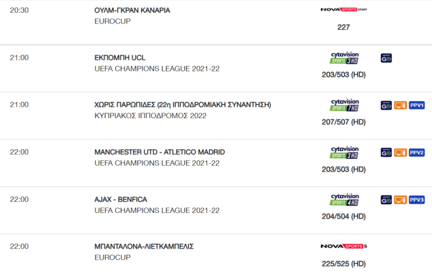The height and width of the screenshot is (274, 432).
Task: Click the channel number 207/507 (HD)
Action: [x=344, y=122]
